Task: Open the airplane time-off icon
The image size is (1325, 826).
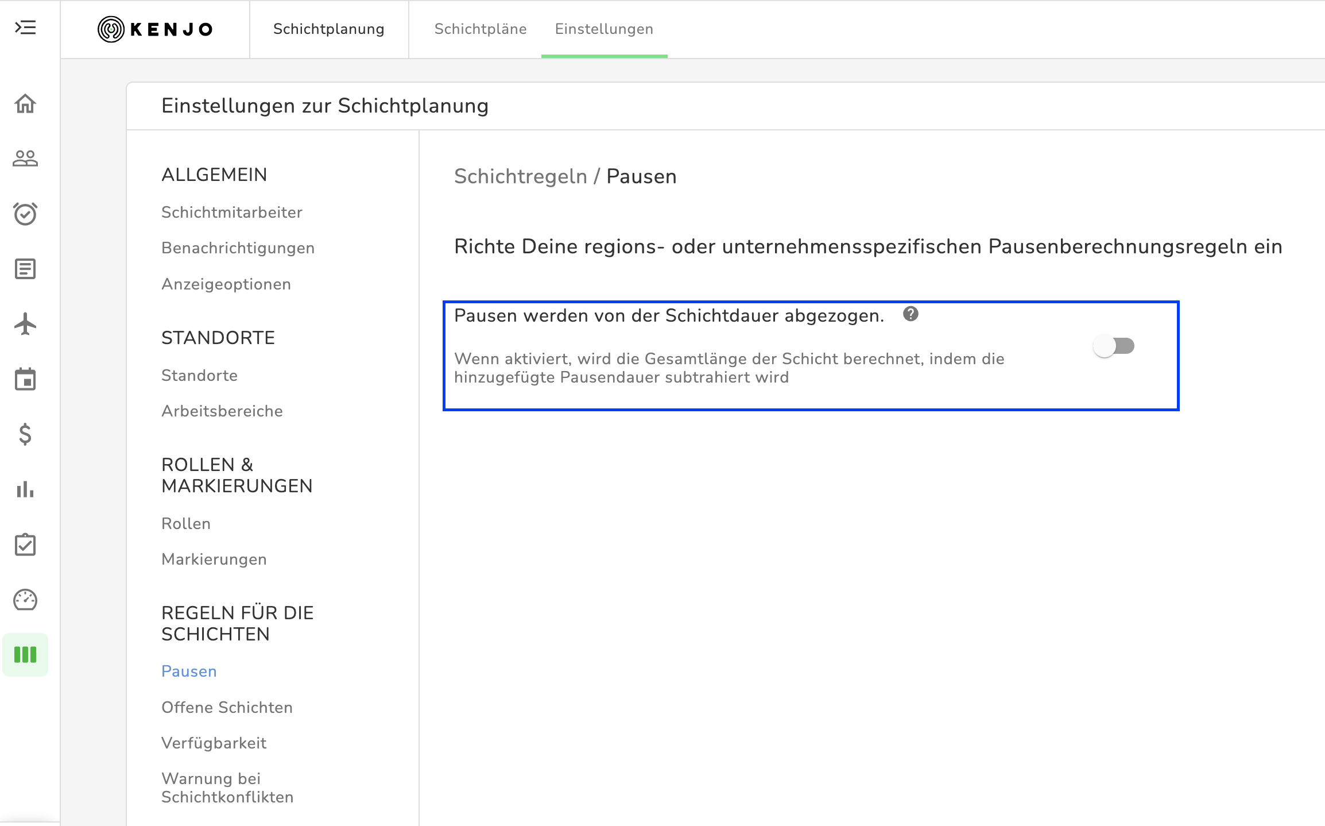Action: click(x=25, y=324)
